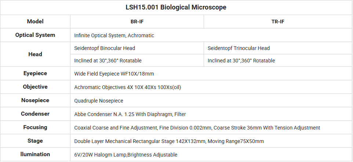
Task: Select the Model header cell
Action: (35, 22)
